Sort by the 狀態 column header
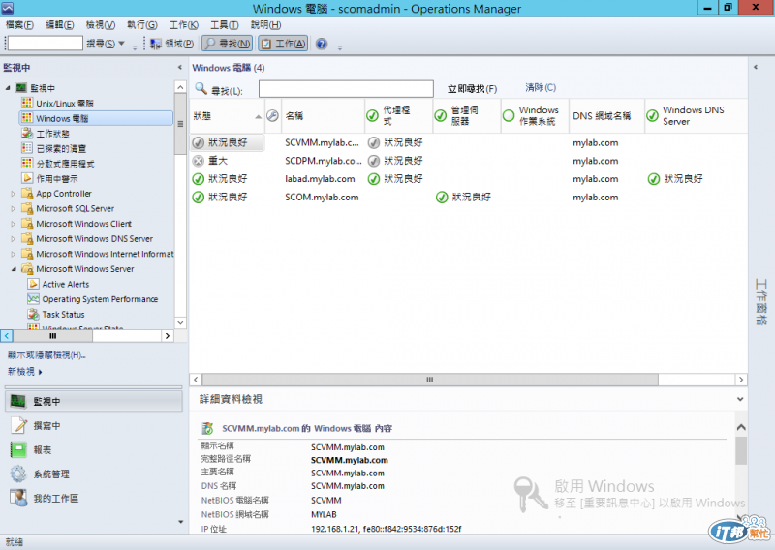This screenshot has width=775, height=550. 227,116
